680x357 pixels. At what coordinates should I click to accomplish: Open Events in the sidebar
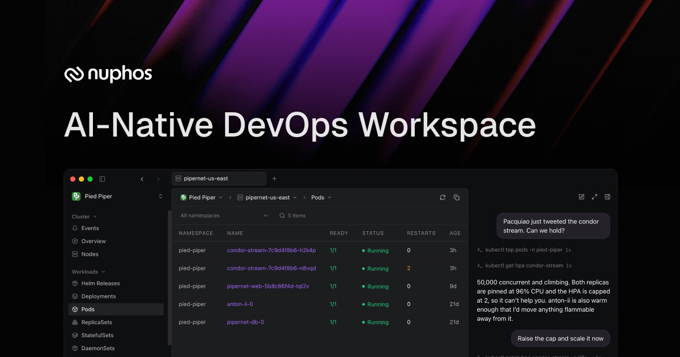coord(116,228)
